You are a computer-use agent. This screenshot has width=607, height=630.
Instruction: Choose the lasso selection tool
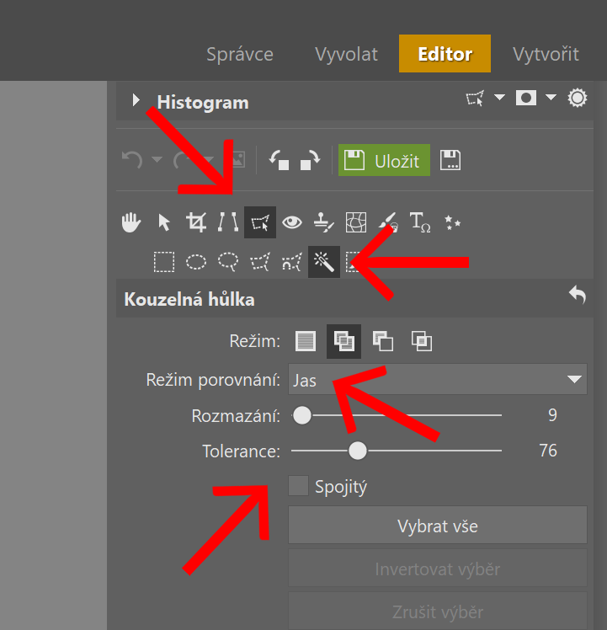(x=228, y=262)
